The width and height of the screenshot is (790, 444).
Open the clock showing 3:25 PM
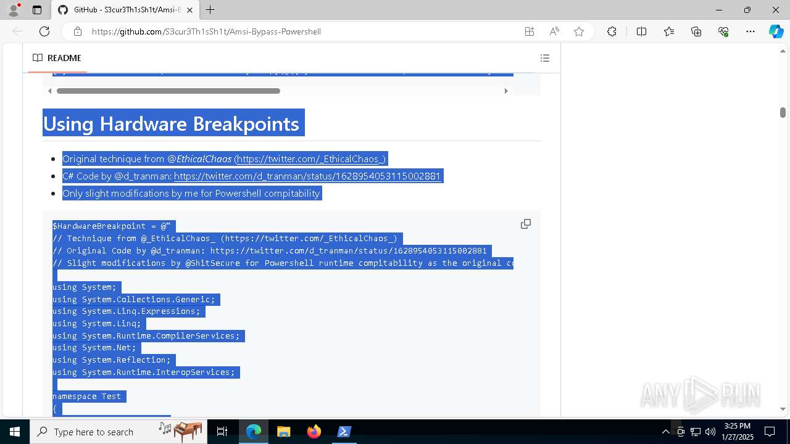pyautogui.click(x=738, y=432)
